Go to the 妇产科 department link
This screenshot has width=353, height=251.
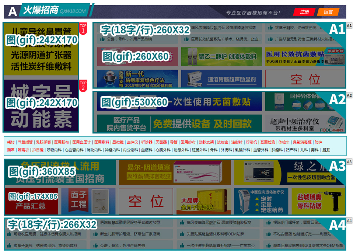(x=291, y=150)
